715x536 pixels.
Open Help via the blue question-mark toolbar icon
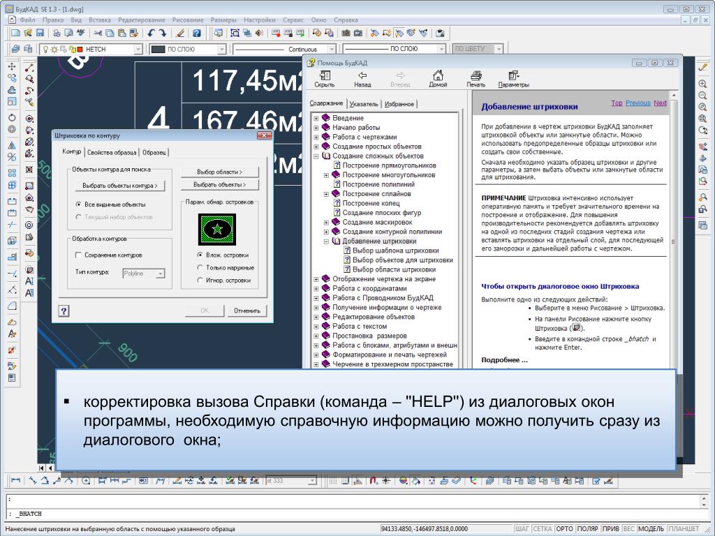pos(196,33)
